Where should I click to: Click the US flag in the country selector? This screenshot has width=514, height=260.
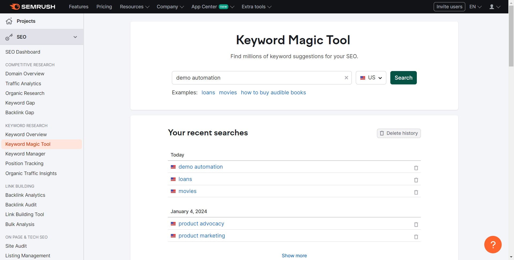pyautogui.click(x=363, y=78)
